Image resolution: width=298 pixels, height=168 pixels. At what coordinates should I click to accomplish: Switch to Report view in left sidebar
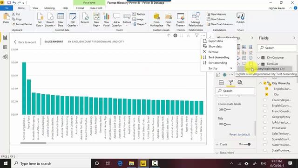pyautogui.click(x=5, y=37)
